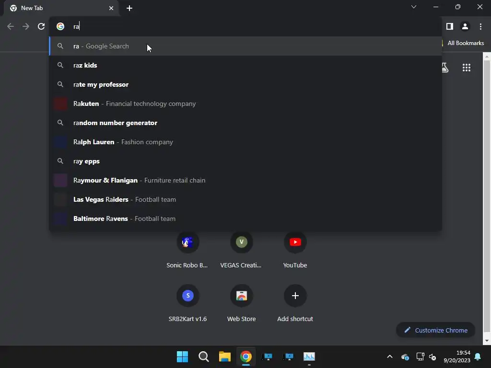
Task: Click the muted volume tray icon
Action: click(433, 356)
